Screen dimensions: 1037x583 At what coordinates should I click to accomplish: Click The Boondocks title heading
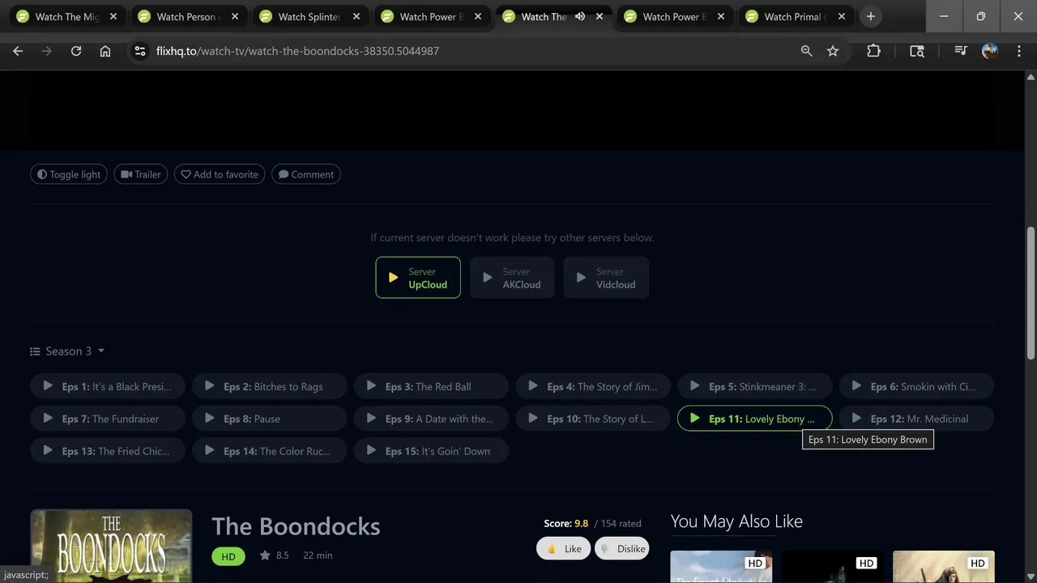[296, 526]
